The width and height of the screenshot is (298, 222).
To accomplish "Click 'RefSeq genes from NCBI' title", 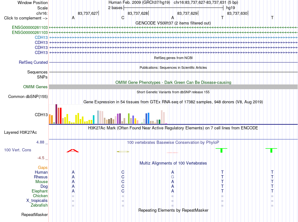I will click(173, 58).
